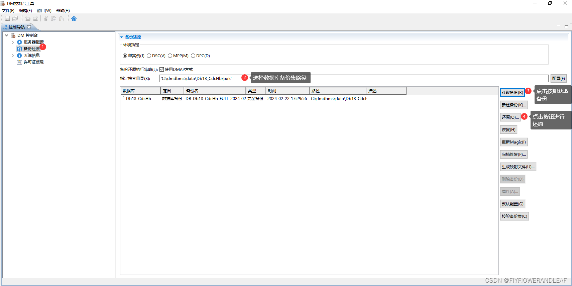Click the 指定搜索目录 path input field

coord(354,79)
